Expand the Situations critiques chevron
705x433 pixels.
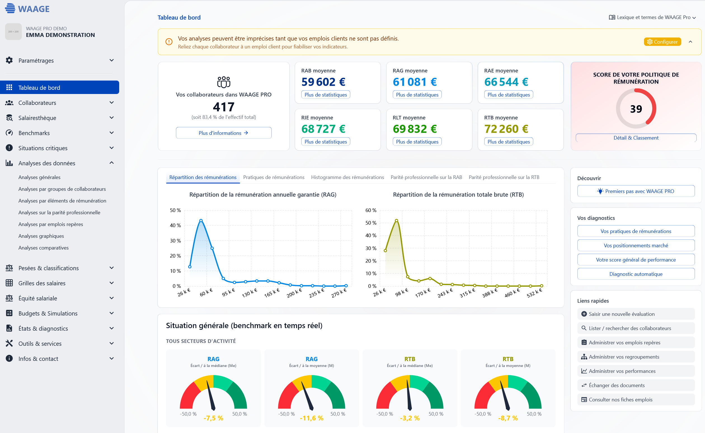click(112, 148)
